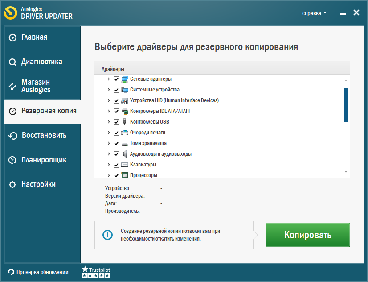Click the Настройки gear icon
Image resolution: width=368 pixels, height=282 pixels.
[13, 184]
